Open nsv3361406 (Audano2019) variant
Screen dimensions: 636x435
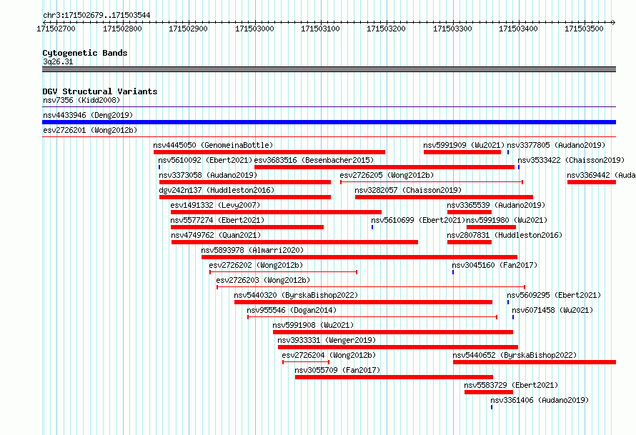point(540,400)
